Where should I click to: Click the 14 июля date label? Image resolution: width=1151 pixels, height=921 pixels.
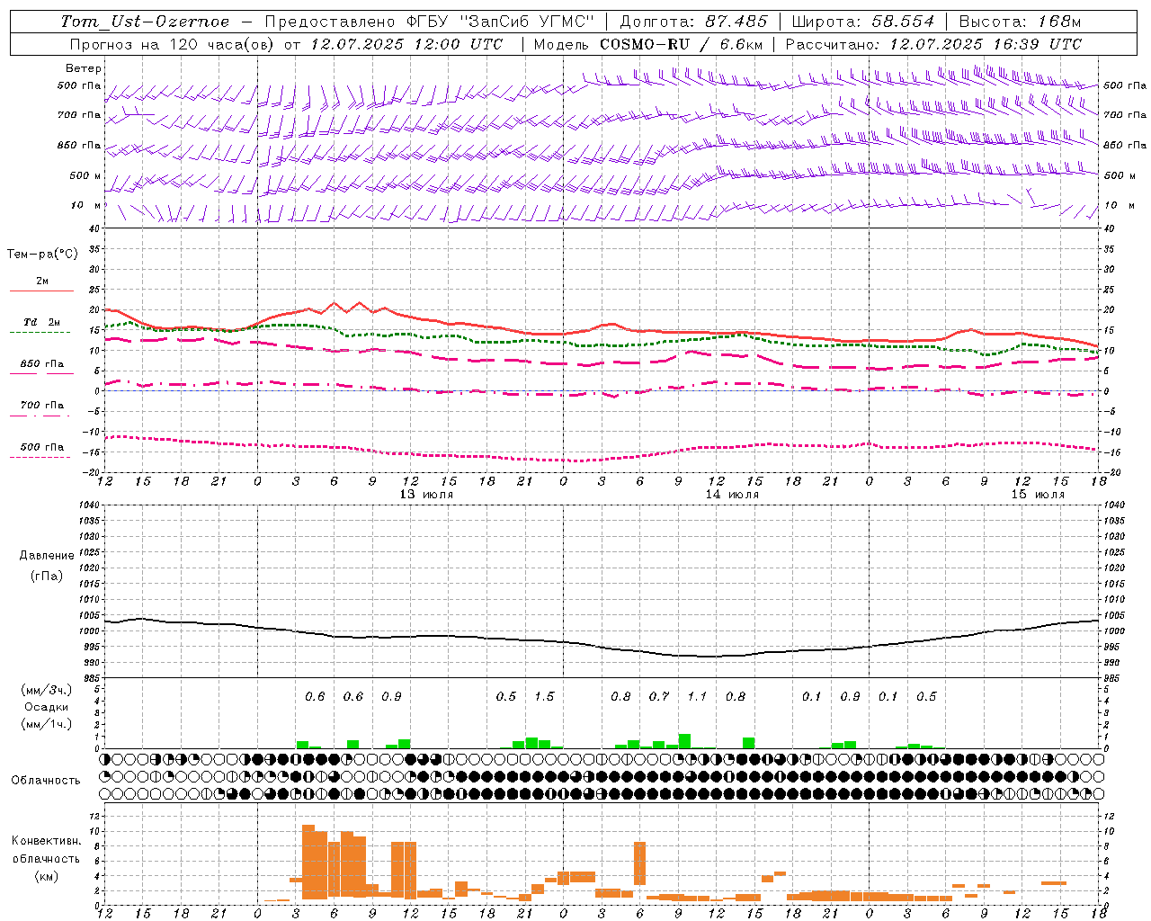(732, 495)
